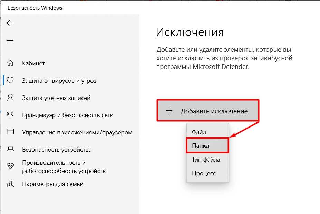Click the Добавить исключение button
Image resolution: width=320 pixels, height=214 pixels.
point(208,110)
